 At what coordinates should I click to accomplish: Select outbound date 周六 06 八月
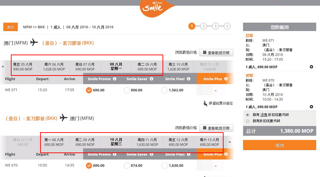(54, 67)
